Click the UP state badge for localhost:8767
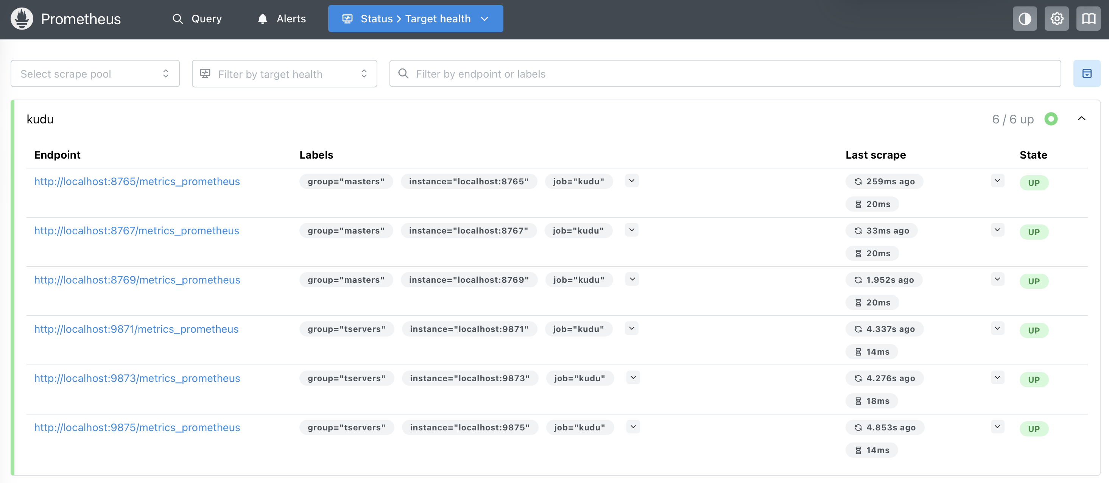The width and height of the screenshot is (1109, 483). pyautogui.click(x=1034, y=232)
